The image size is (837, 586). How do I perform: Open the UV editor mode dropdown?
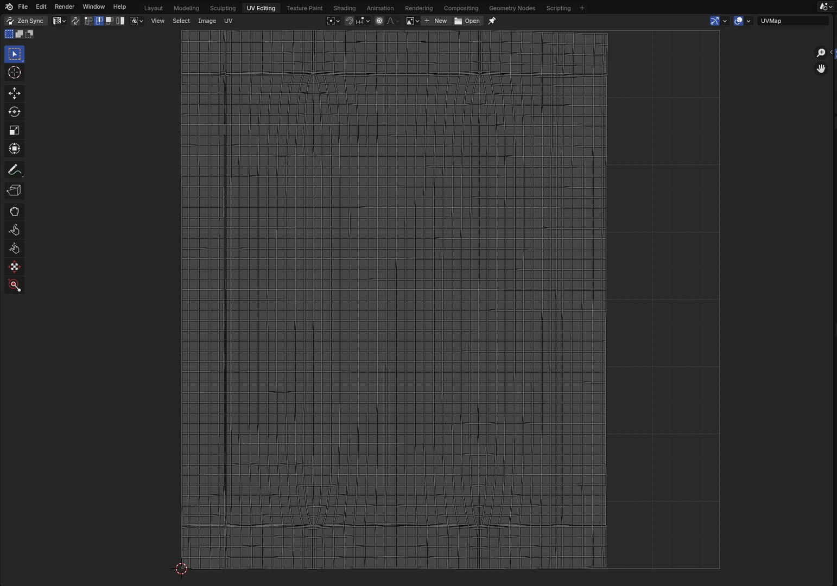point(59,21)
